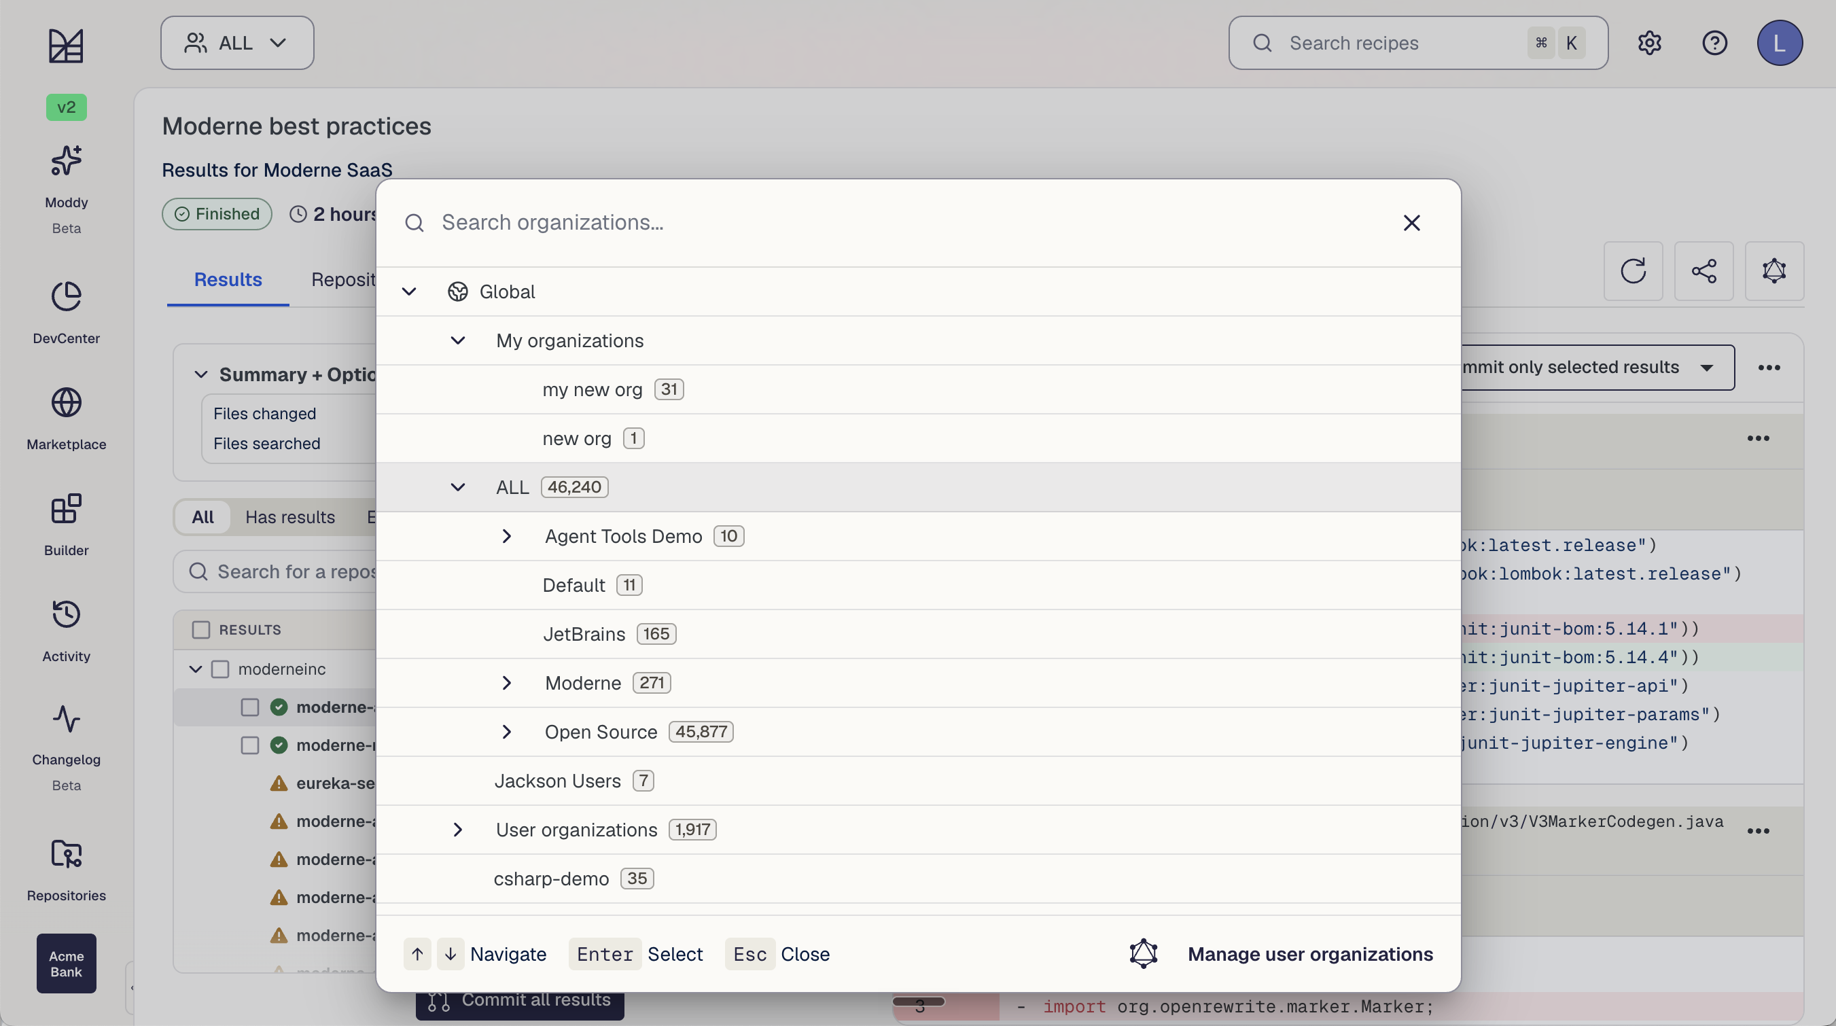1836x1026 pixels.
Task: Collapse Summary + Options section
Action: pos(201,375)
